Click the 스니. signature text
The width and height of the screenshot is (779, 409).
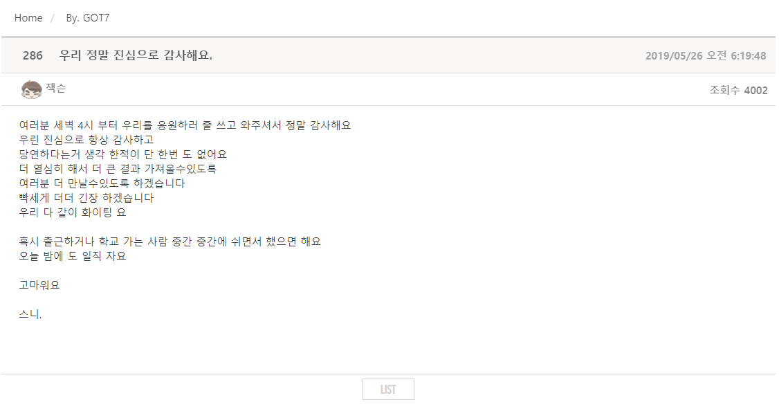30,314
